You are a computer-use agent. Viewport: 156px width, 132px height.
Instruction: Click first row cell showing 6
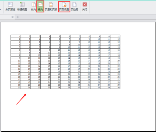tap(66, 37)
